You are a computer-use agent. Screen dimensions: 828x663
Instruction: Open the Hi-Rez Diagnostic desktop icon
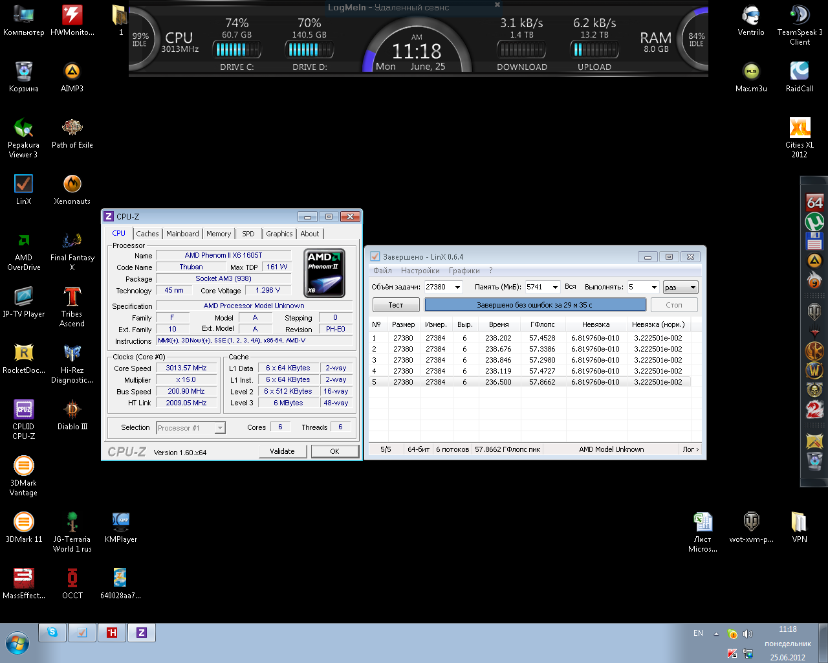(72, 363)
